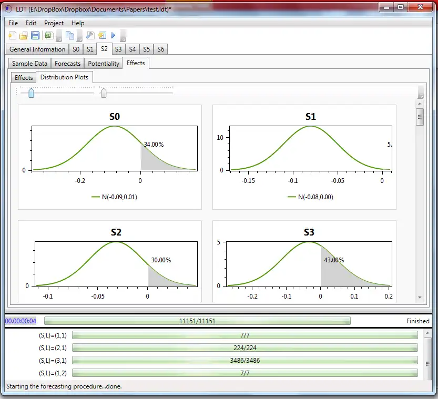Image resolution: width=438 pixels, height=399 pixels.
Task: Click the Copy documents icon
Action: click(69, 35)
